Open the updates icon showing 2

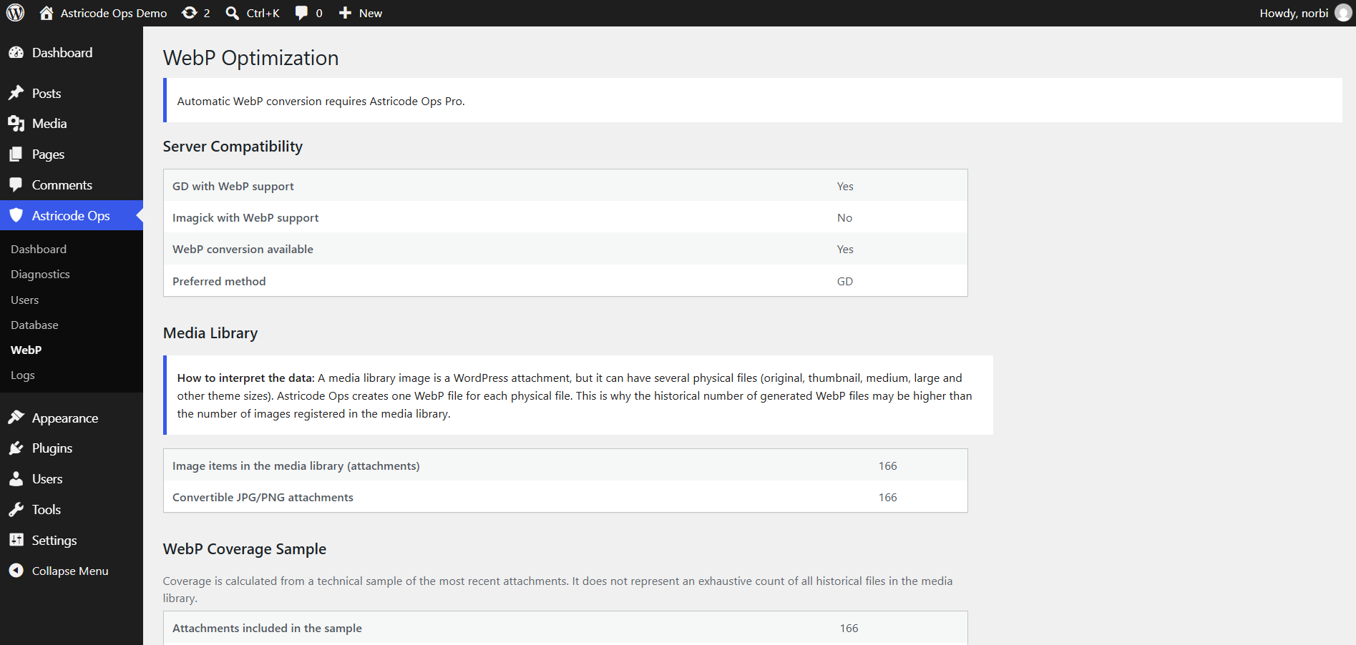[190, 13]
